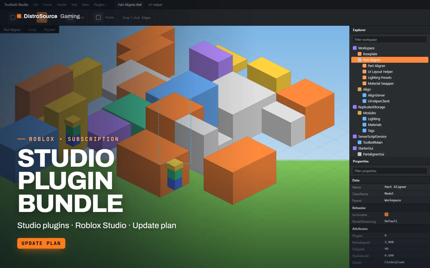The width and height of the screenshot is (430, 268).
Task: Click the UI Layout Helper icon
Action: click(364, 72)
